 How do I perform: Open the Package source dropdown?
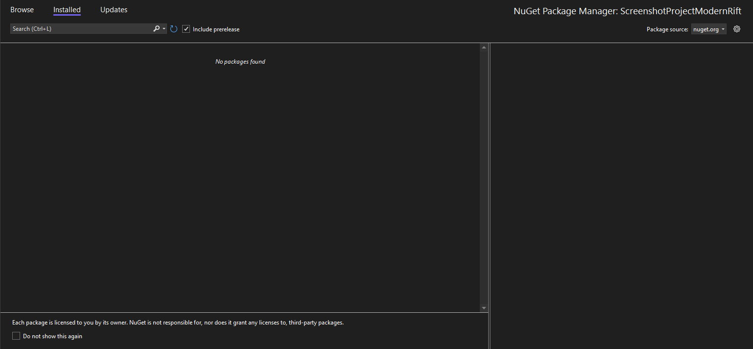(x=708, y=29)
